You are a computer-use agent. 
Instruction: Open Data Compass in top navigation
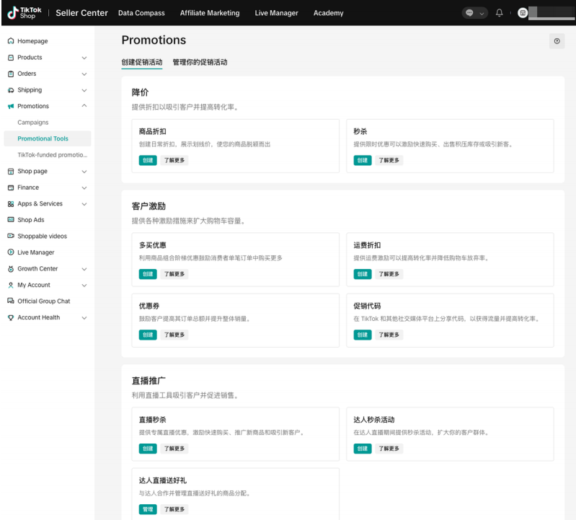141,13
